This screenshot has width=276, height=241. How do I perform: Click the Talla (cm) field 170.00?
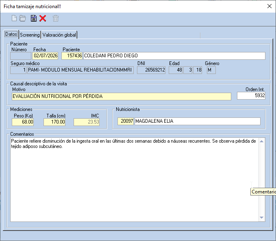click(x=54, y=122)
